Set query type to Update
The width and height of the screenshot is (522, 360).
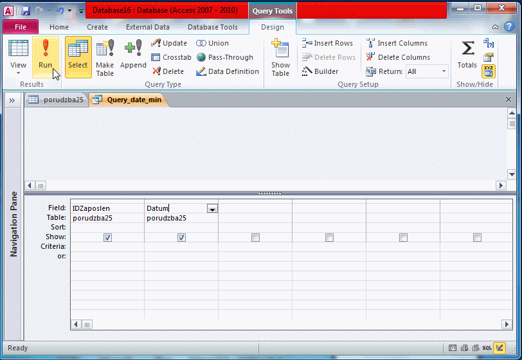pos(169,43)
